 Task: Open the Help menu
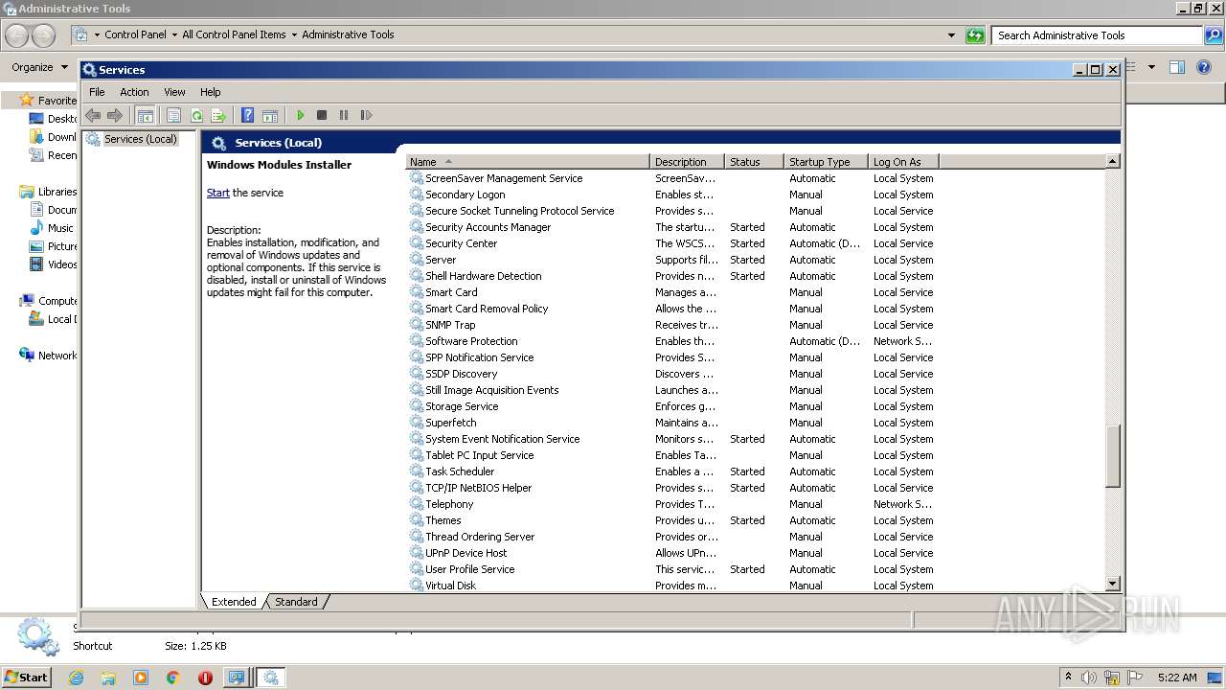211,92
